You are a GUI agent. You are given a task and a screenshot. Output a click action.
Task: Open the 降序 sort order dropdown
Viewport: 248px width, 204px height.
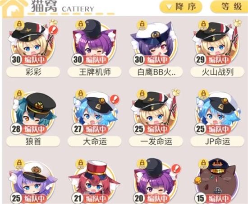click(181, 7)
